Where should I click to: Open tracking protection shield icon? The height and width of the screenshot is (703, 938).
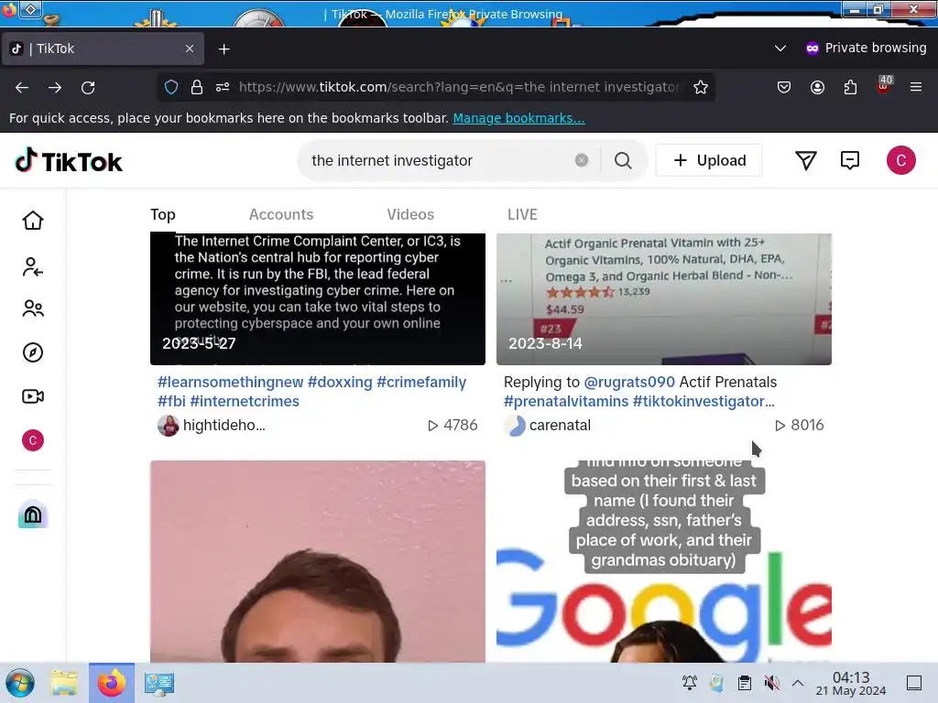(x=171, y=87)
